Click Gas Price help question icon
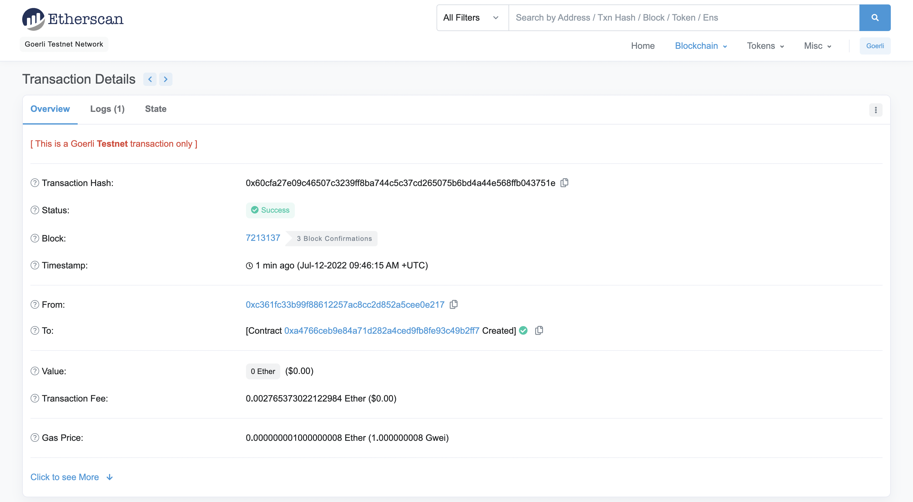 35,438
